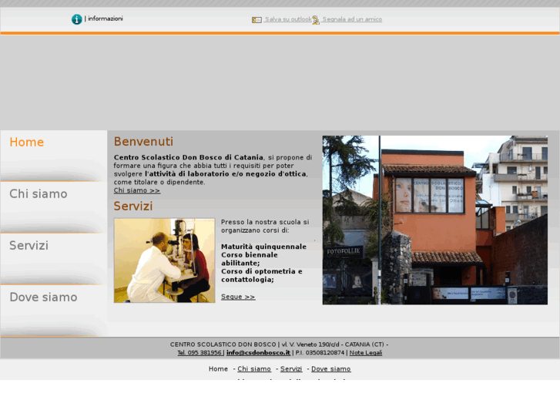Open the Note Legali link
The height and width of the screenshot is (420, 560).
pyautogui.click(x=366, y=352)
